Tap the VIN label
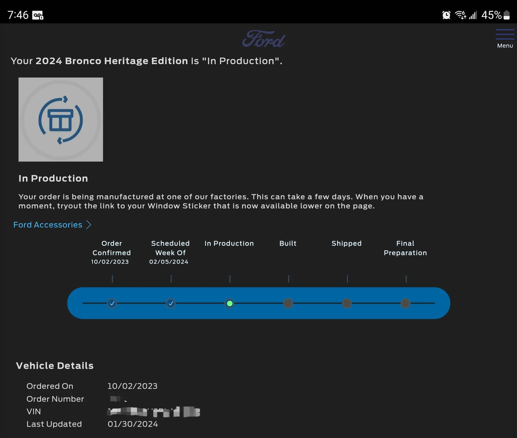Viewport: 517px width, 438px height. coord(34,411)
